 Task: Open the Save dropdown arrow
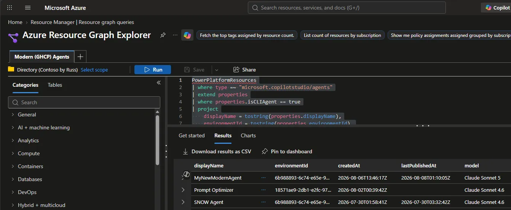pyautogui.click(x=216, y=70)
